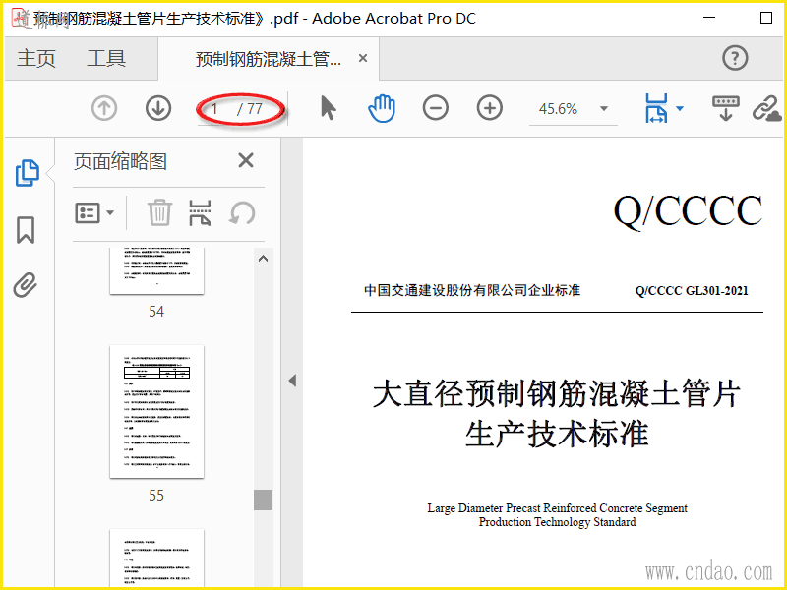787x590 pixels.
Task: Click the share link cloud icon
Action: (x=767, y=108)
